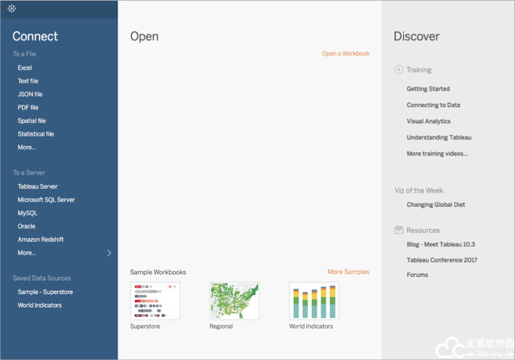The image size is (515, 360).
Task: Open the Changing Global Diet viz
Action: pos(436,205)
